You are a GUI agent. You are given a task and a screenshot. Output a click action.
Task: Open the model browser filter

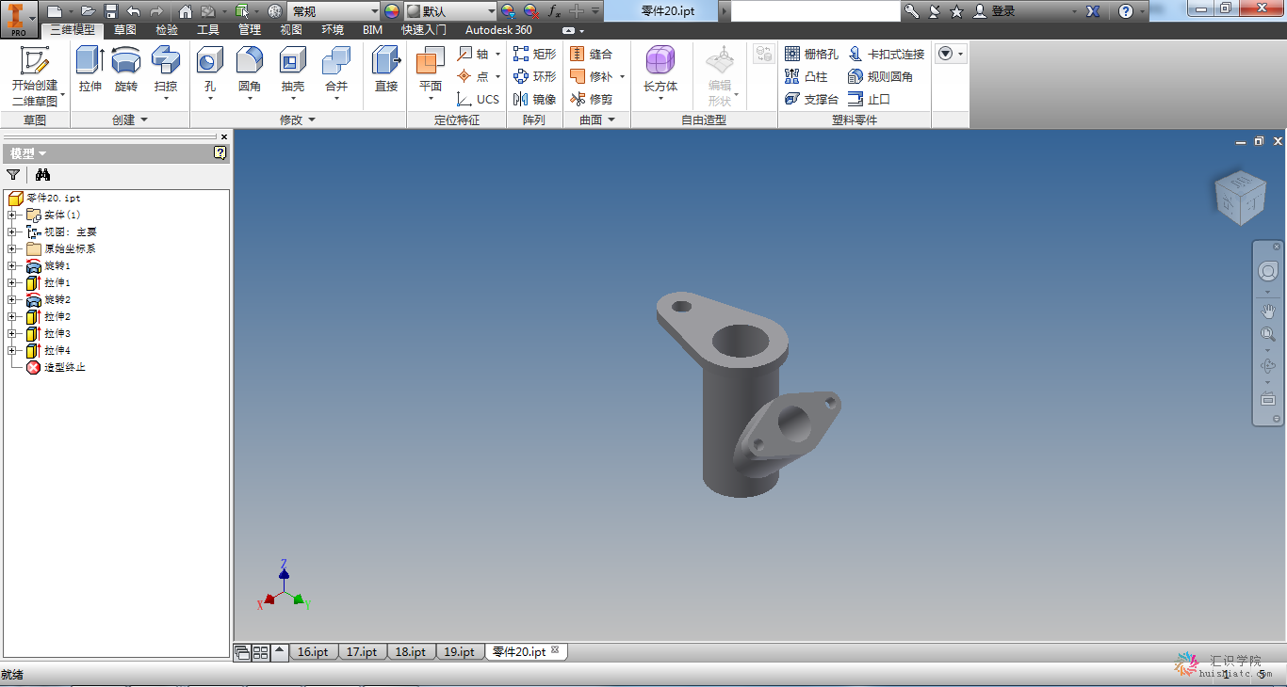click(x=13, y=174)
